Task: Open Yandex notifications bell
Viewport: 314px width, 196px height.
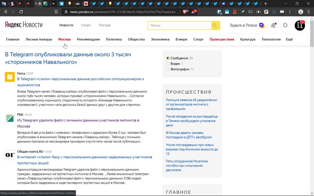Action: [273, 25]
